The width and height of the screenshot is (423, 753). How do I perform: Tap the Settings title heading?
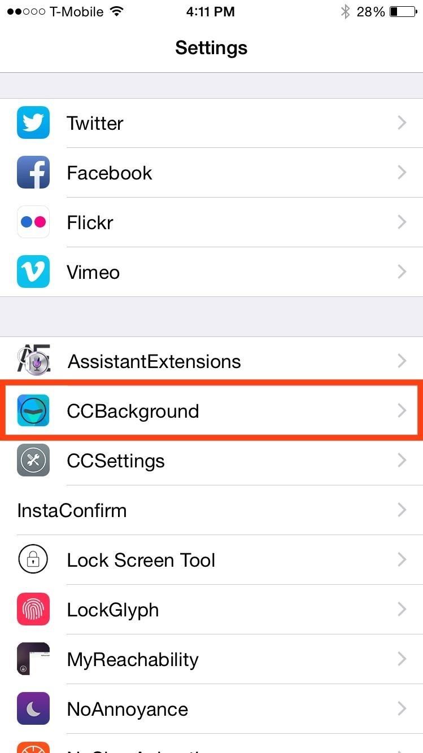pyautogui.click(x=211, y=47)
